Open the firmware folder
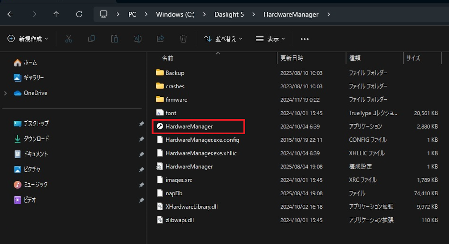 pyautogui.click(x=176, y=100)
